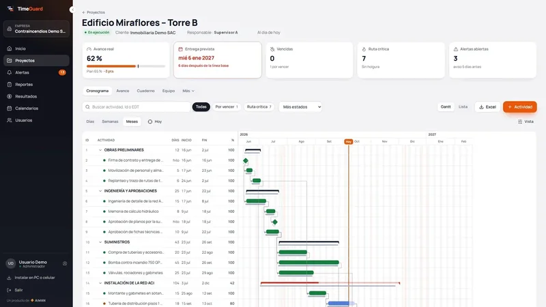Open the Más estados dropdown
546x307 pixels.
coord(300,107)
